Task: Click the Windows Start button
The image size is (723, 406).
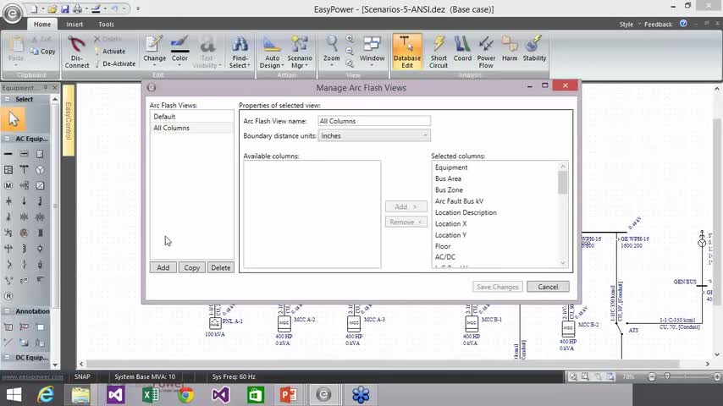Action: [14, 395]
